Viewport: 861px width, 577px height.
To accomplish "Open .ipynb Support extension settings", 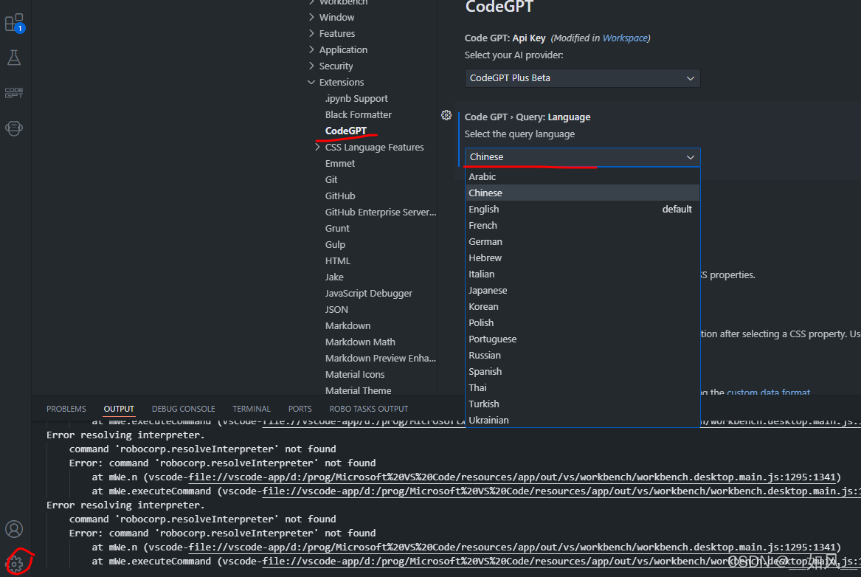I will pos(356,99).
